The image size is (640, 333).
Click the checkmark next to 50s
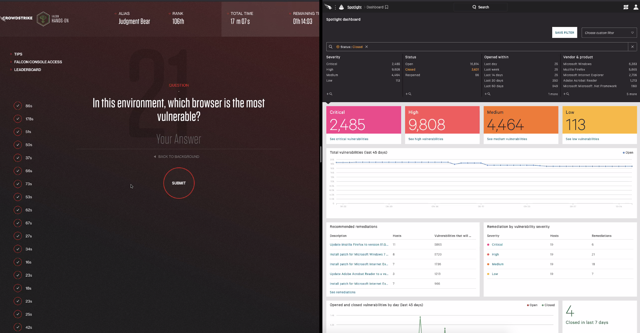pyautogui.click(x=18, y=145)
